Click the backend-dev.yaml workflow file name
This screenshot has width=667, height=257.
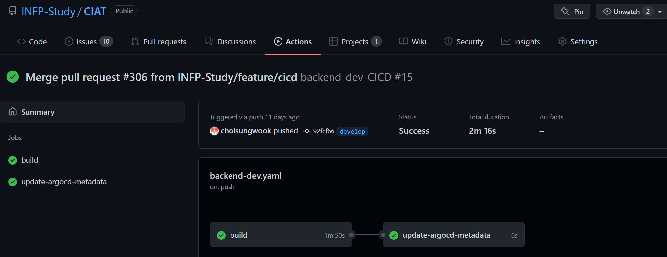(x=246, y=176)
